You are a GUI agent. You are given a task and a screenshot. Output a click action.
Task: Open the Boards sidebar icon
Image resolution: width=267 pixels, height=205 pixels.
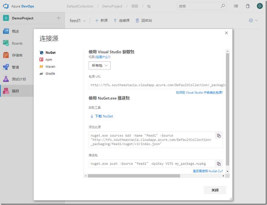(6, 43)
